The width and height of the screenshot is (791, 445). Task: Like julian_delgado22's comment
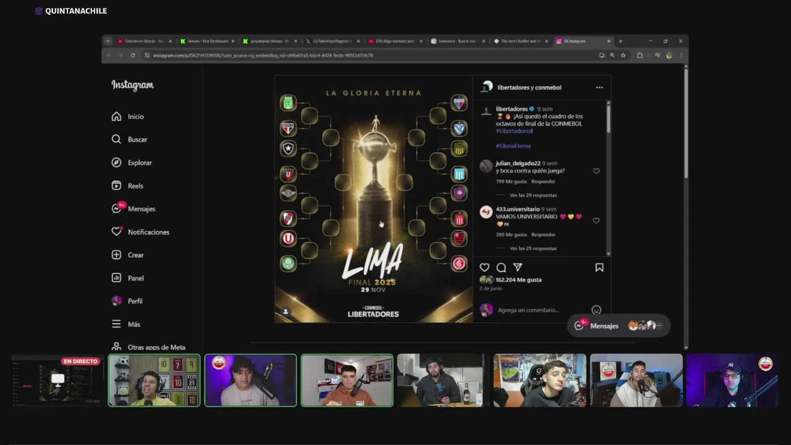[x=596, y=171]
